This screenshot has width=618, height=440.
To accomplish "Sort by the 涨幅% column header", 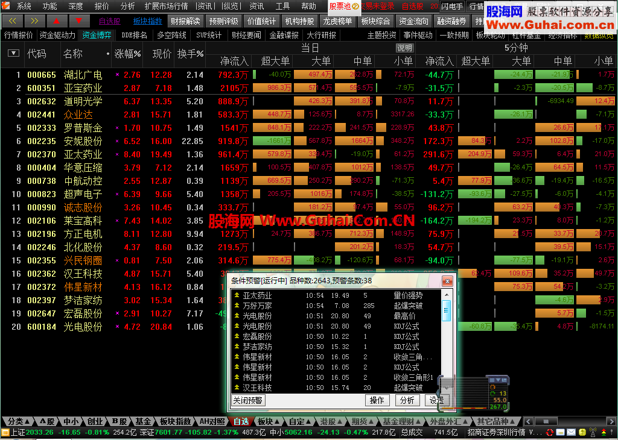I will point(128,54).
